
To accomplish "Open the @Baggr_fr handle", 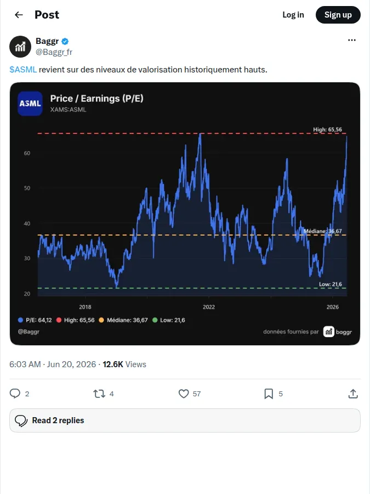I will coord(54,52).
